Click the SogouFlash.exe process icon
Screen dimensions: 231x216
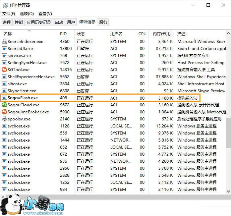pos(4,98)
